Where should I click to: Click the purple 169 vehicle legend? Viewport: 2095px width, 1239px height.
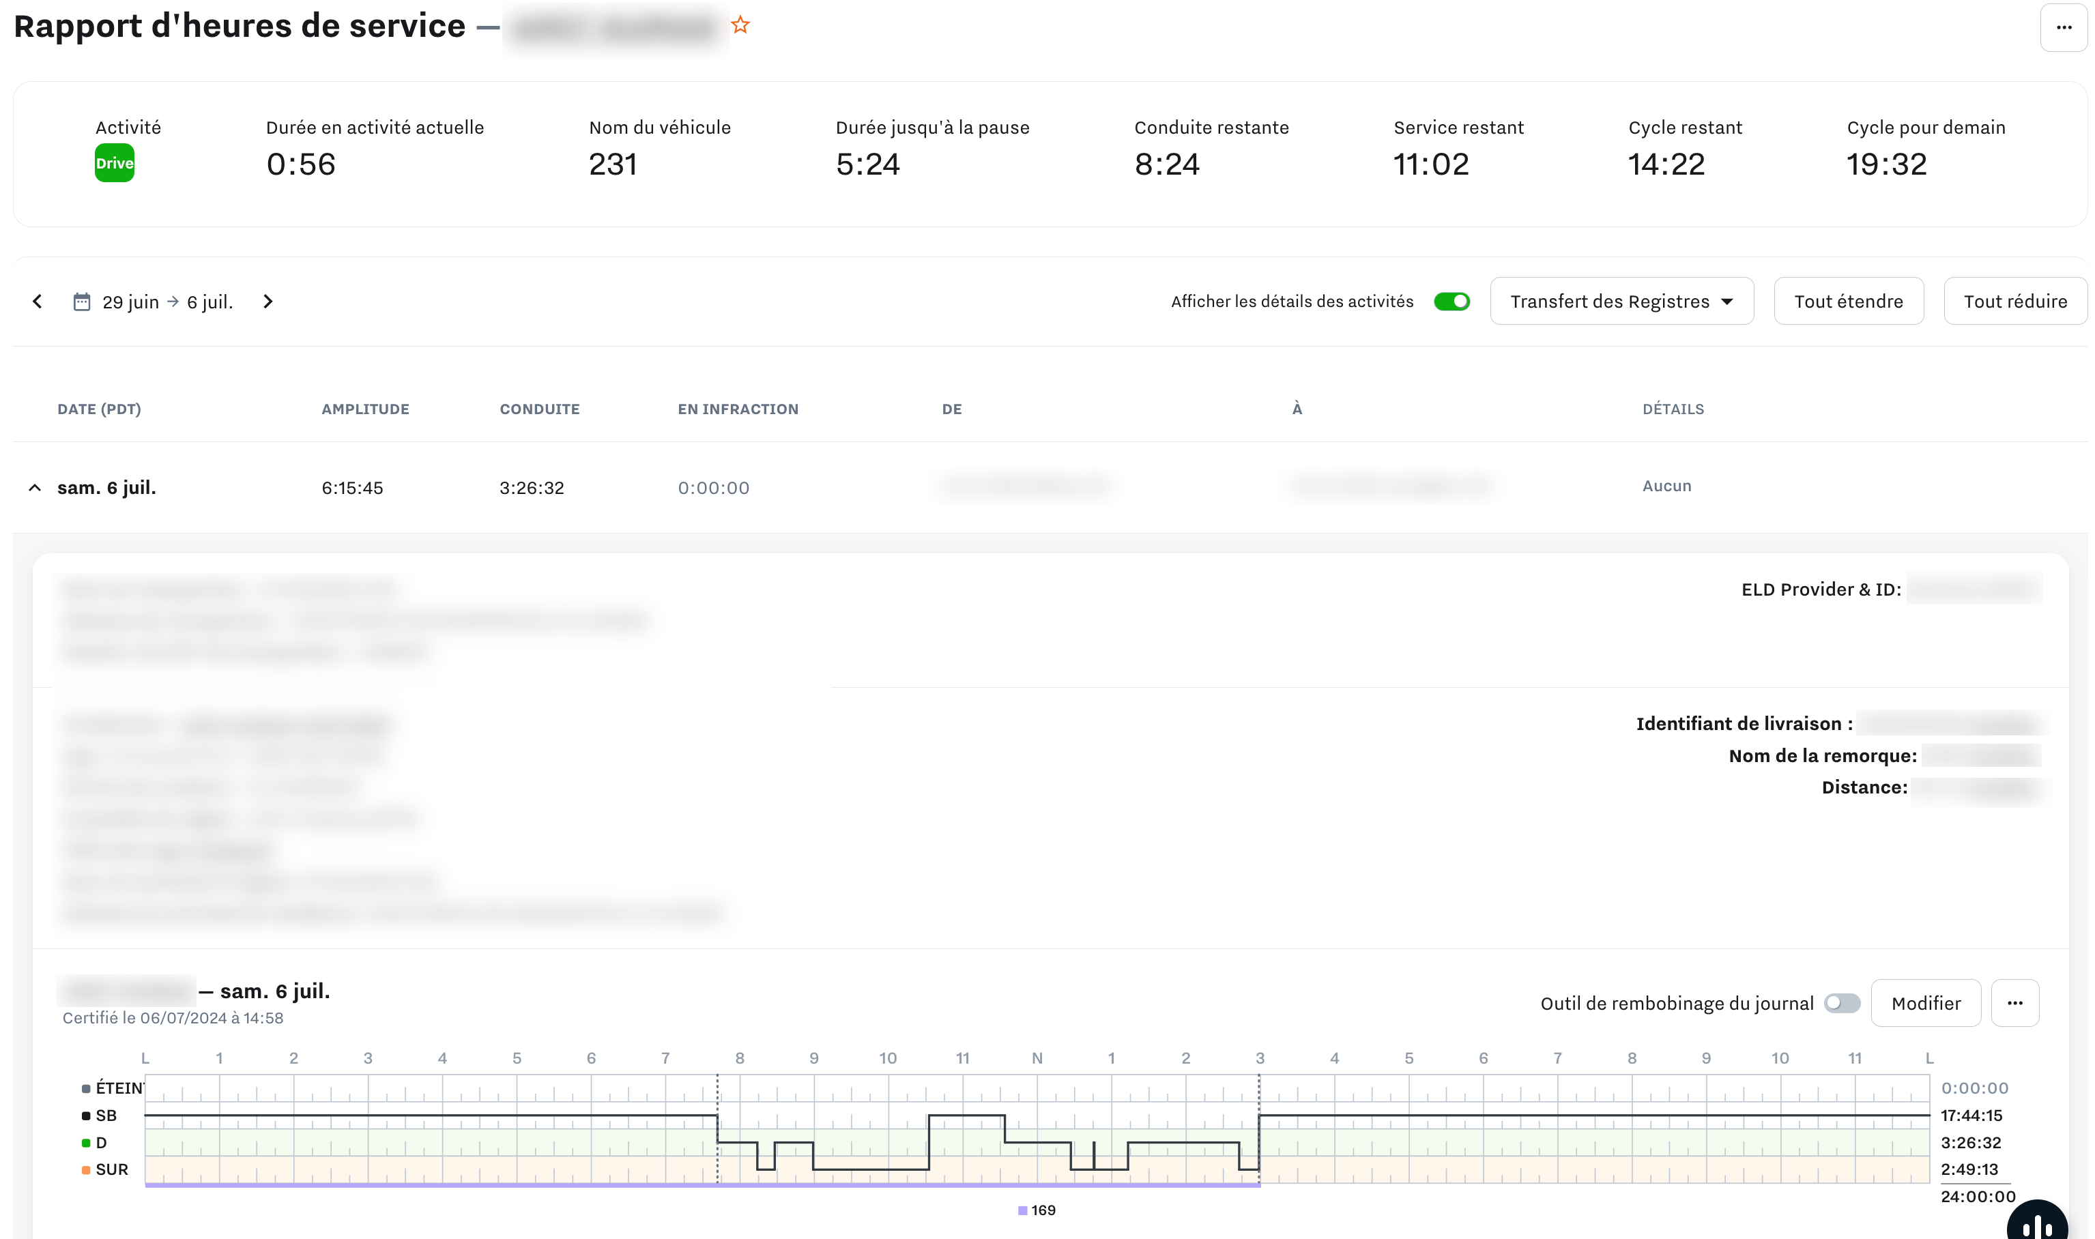click(1036, 1210)
